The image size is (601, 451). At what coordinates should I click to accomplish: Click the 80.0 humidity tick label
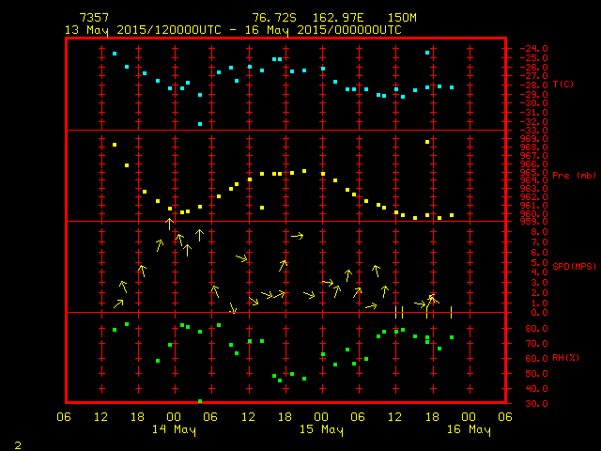click(x=534, y=329)
